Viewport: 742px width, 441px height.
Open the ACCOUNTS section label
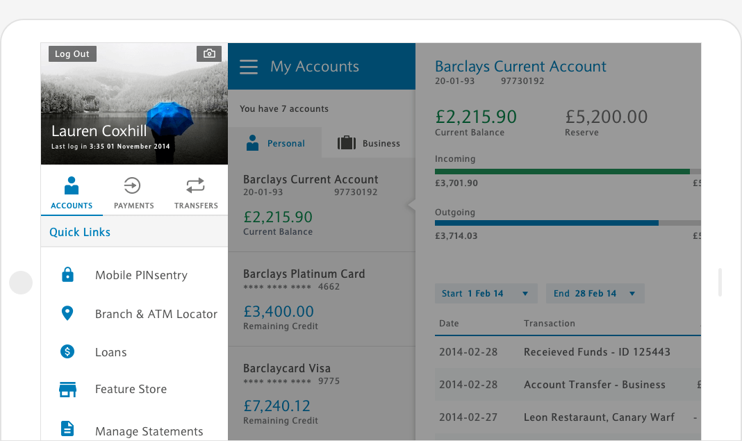pyautogui.click(x=72, y=206)
